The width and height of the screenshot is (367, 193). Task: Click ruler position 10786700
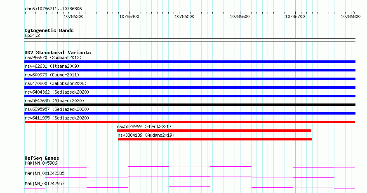(295, 16)
